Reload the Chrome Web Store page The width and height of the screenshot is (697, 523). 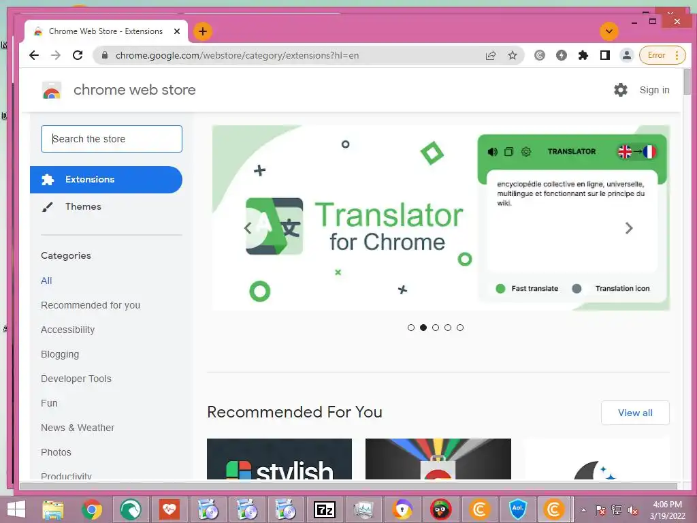click(78, 55)
